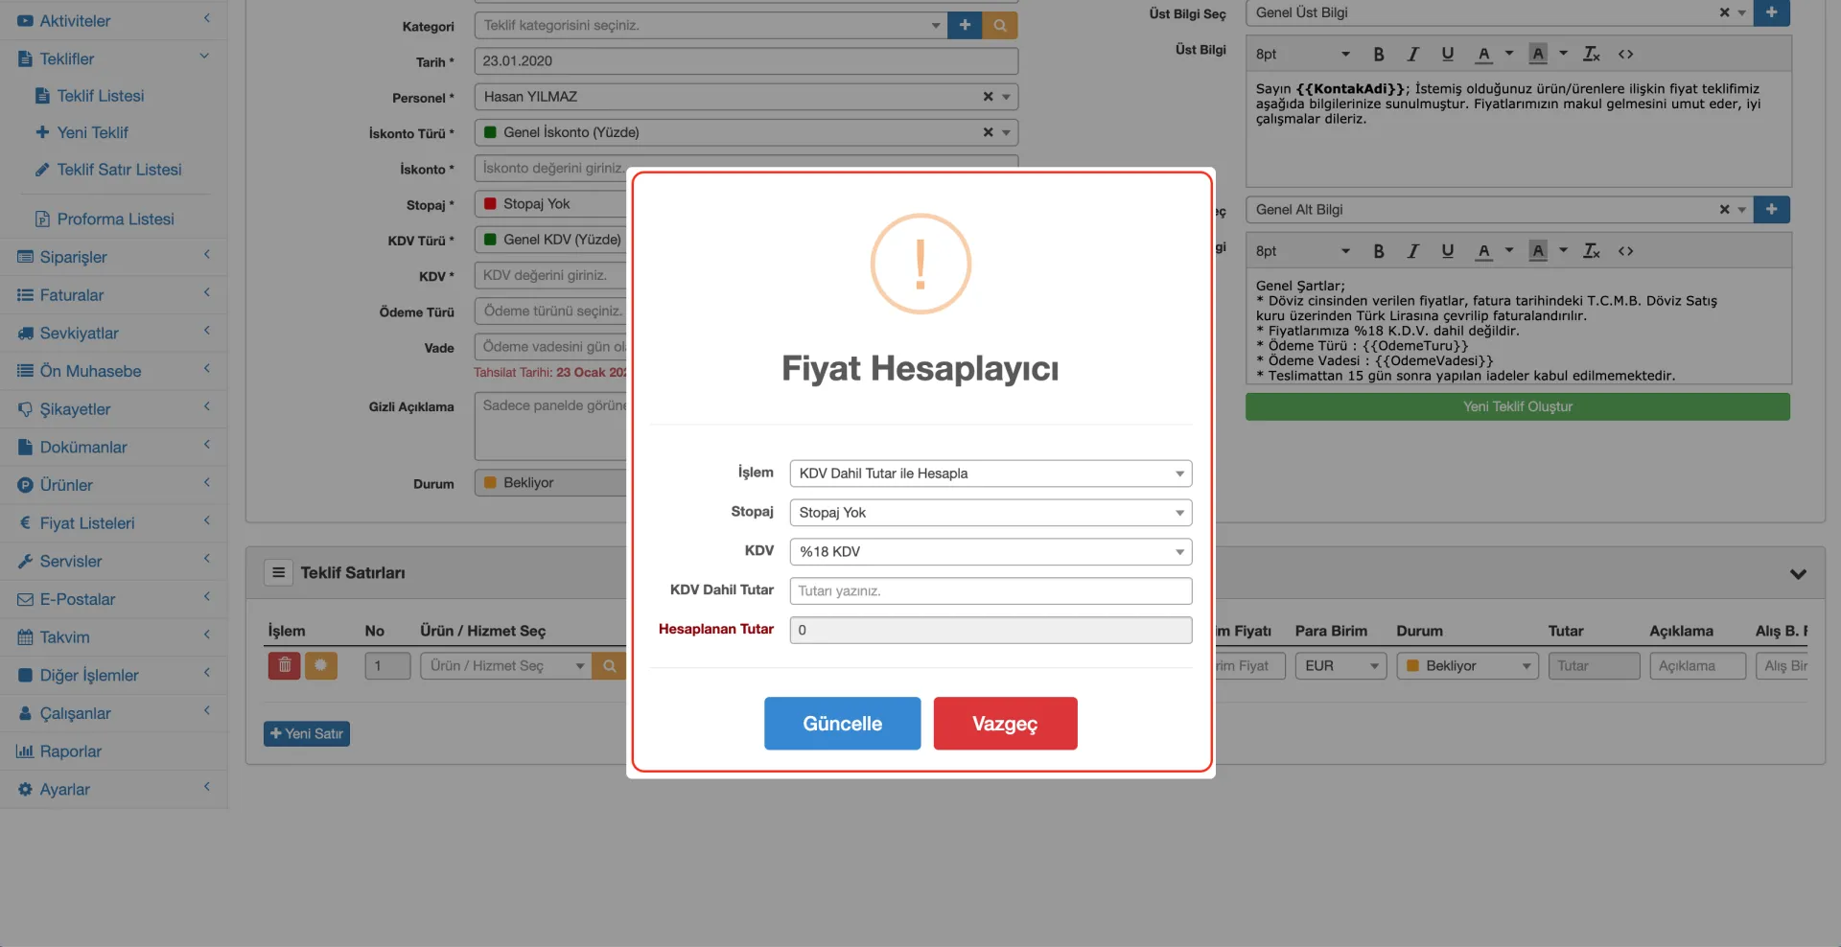Click the wrench icon of Servisler
Viewport: 1841px width, 947px height.
[x=25, y=562]
